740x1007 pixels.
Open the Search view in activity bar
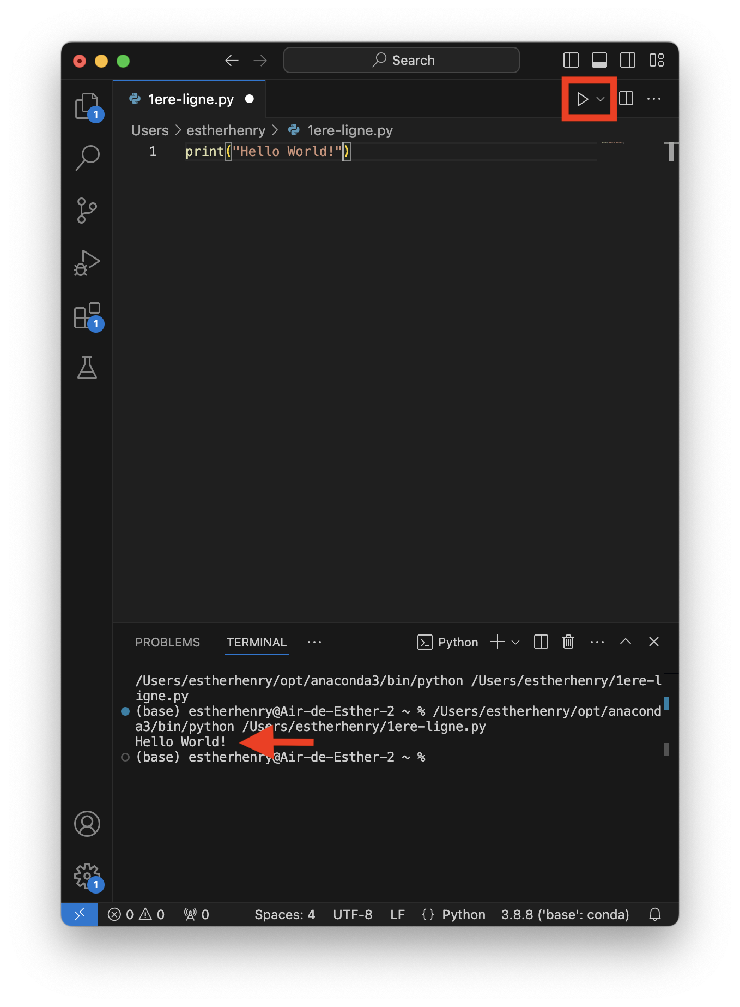point(87,158)
